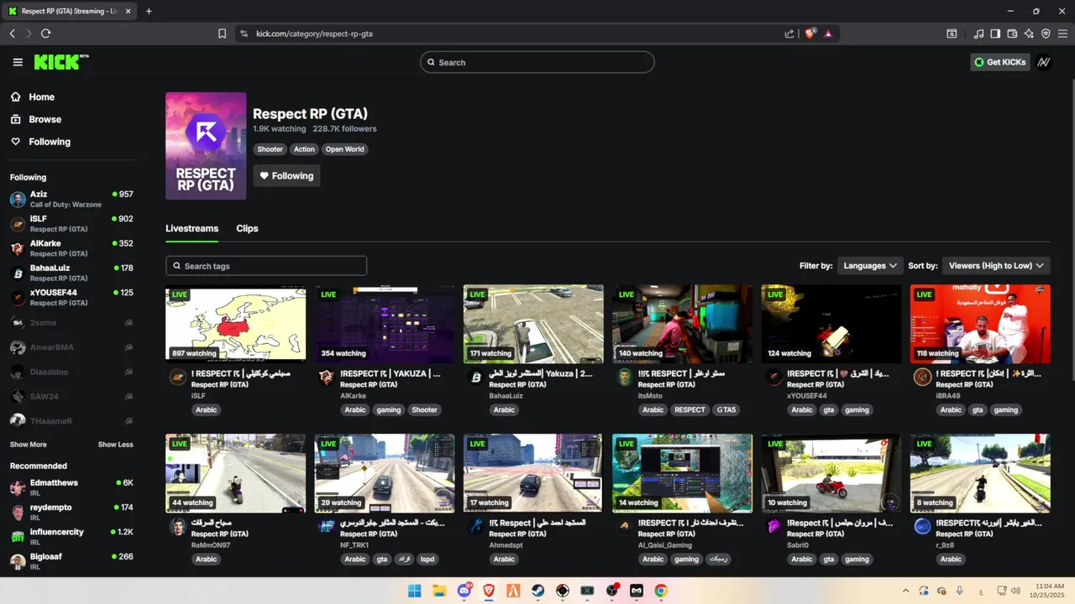The width and height of the screenshot is (1075, 604).
Task: Click BahaaLuiz avatar in Following list
Action: tap(18, 273)
